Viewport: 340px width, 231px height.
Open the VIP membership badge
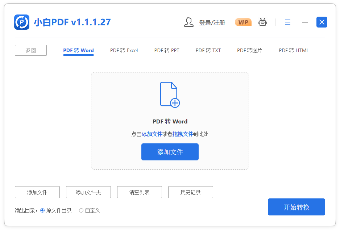click(243, 22)
